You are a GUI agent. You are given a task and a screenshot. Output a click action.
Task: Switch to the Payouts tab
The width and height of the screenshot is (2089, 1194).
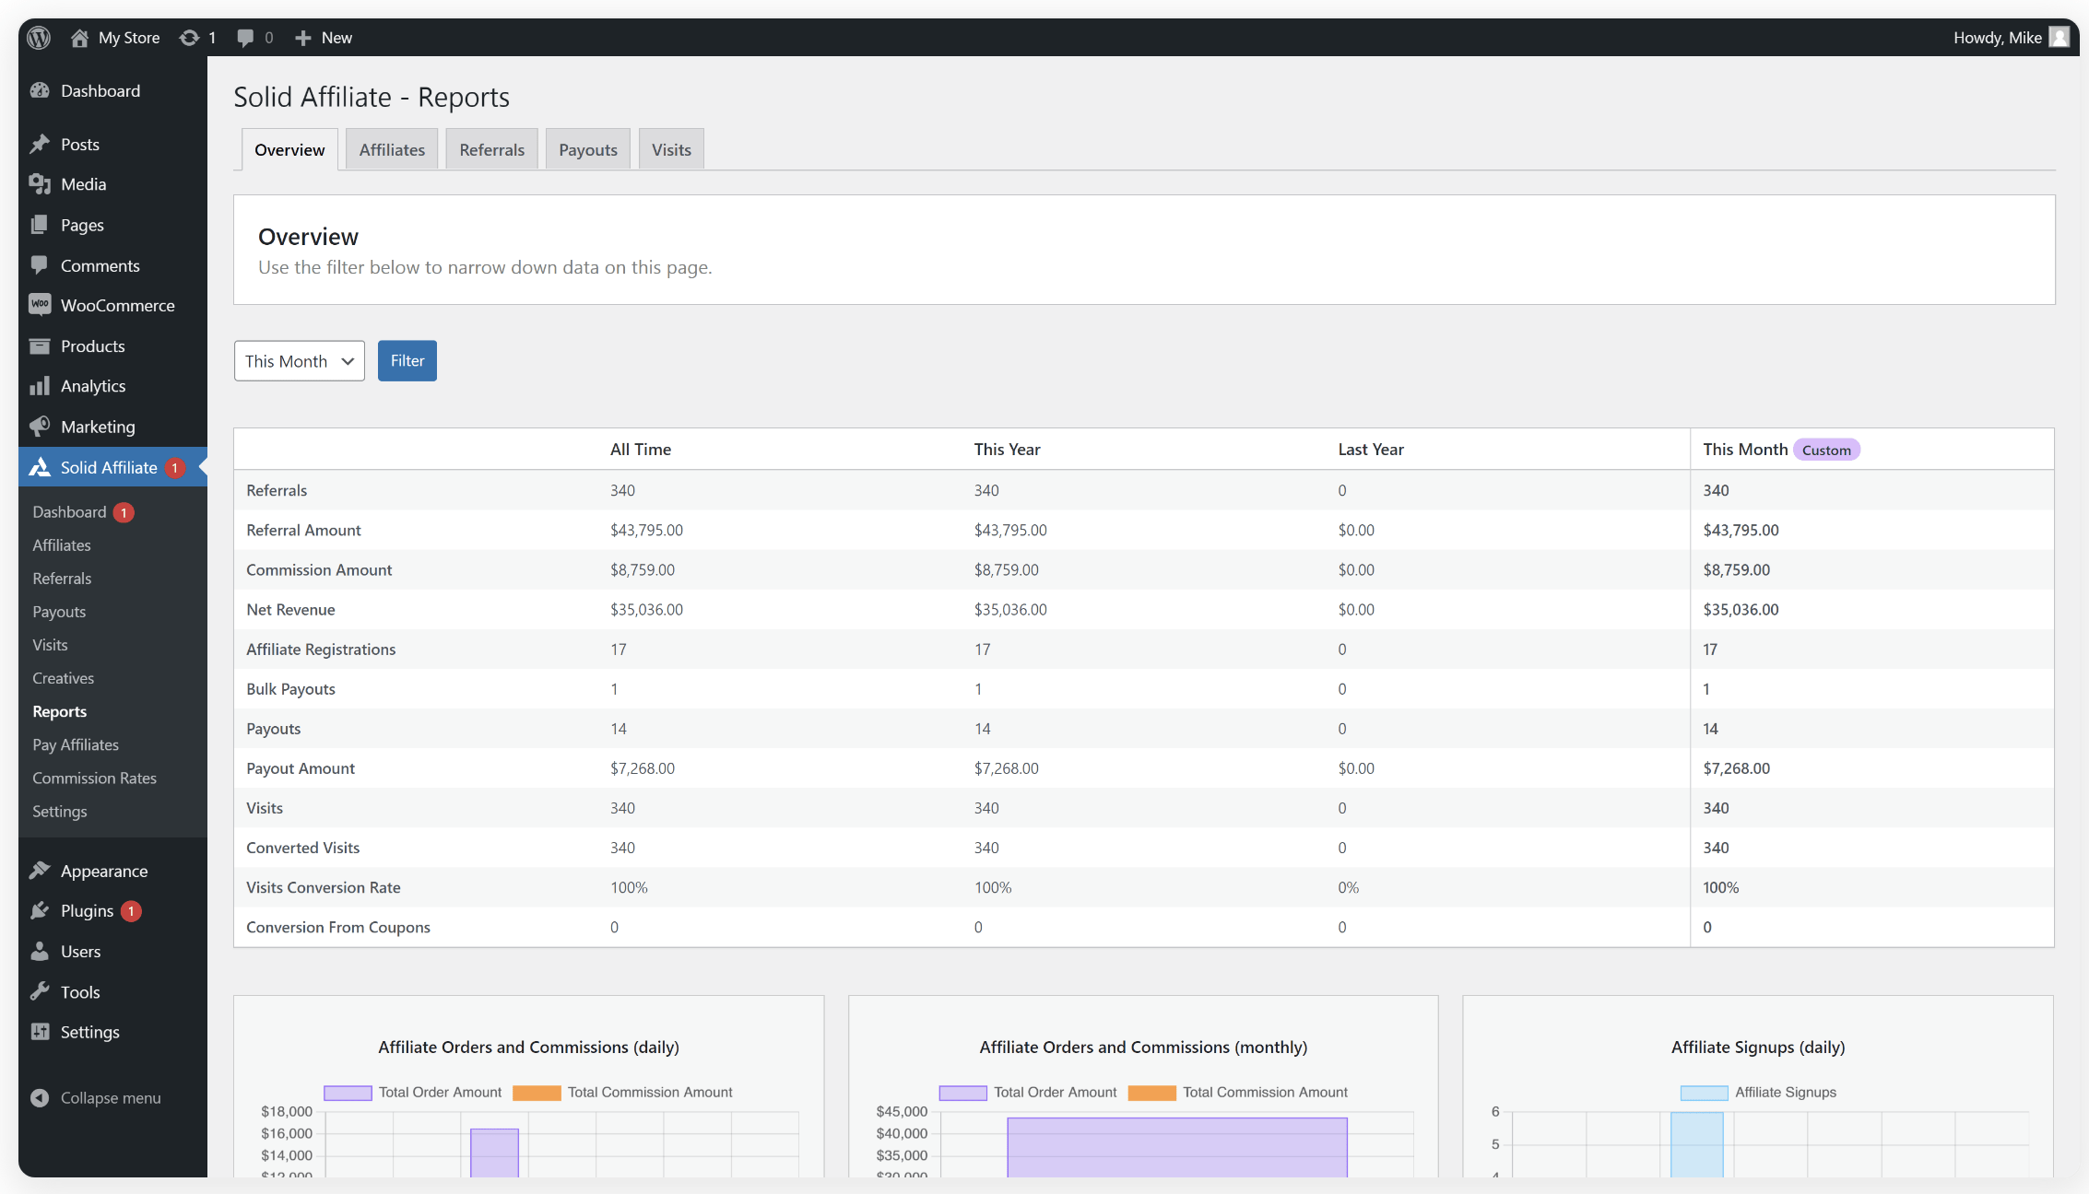pyautogui.click(x=587, y=148)
